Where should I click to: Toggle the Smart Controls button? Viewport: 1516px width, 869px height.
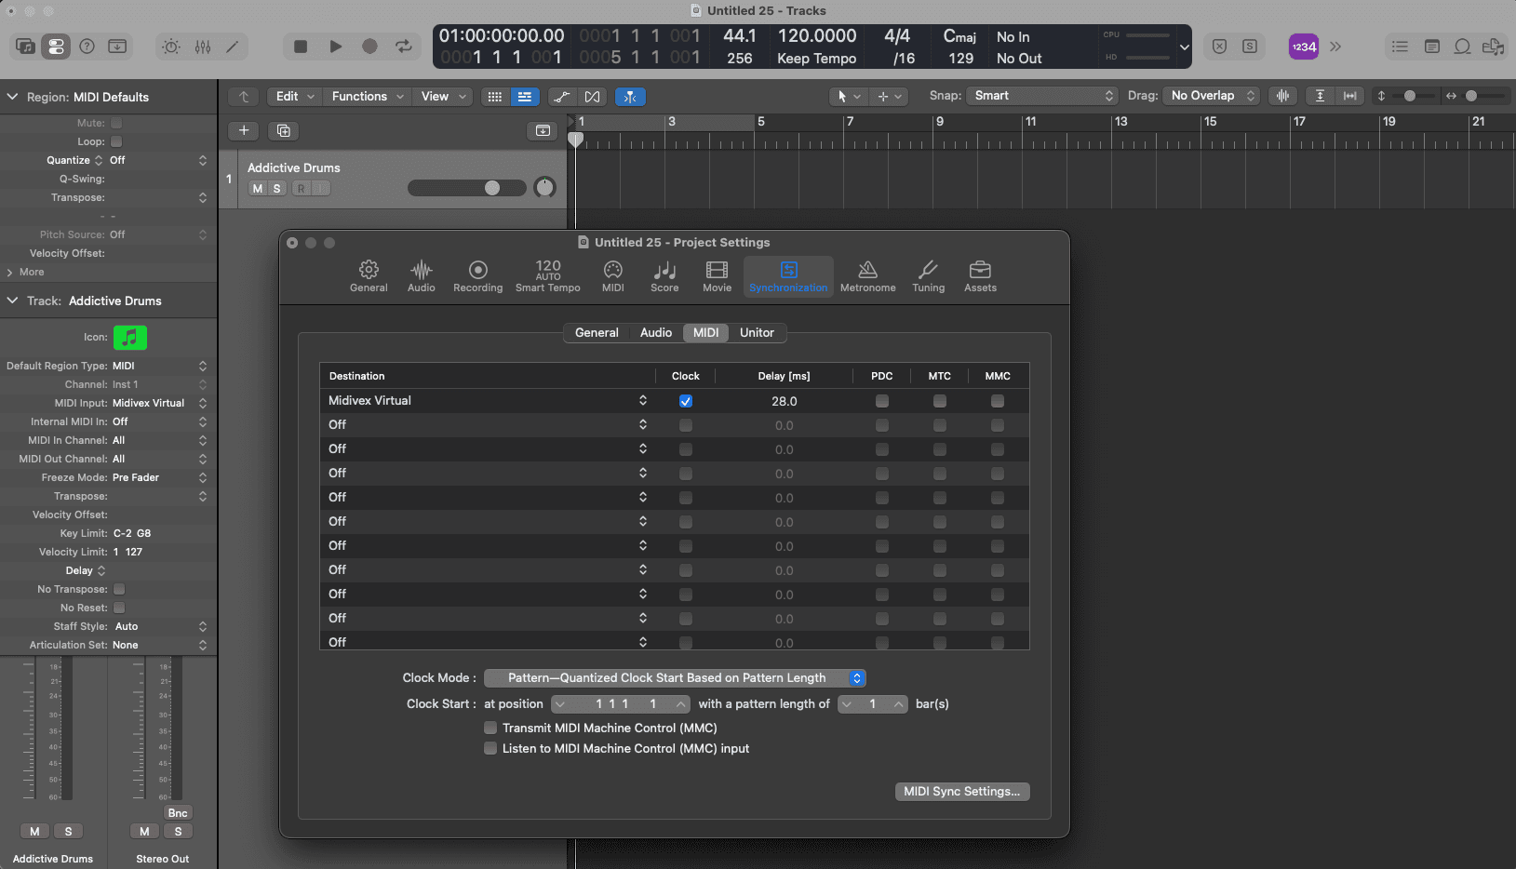(x=171, y=47)
